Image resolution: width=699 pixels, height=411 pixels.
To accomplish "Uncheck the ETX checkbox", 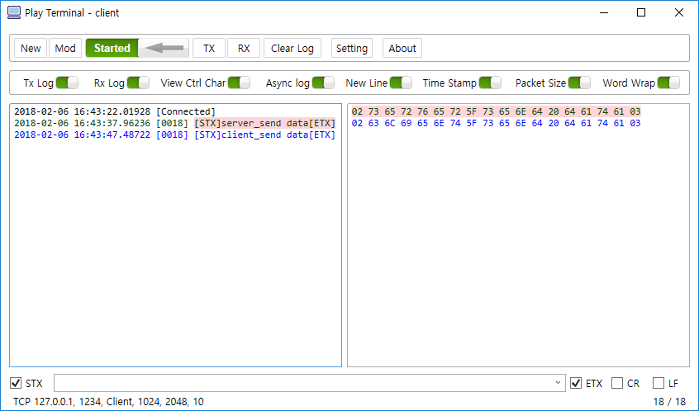I will pyautogui.click(x=576, y=383).
